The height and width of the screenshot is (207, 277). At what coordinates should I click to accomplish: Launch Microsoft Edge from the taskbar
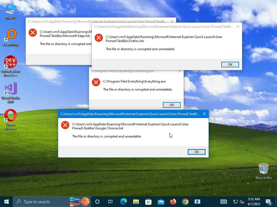coord(123,202)
